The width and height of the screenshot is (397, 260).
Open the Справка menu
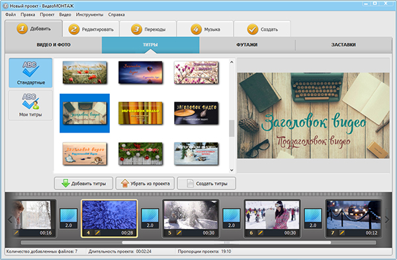116,15
